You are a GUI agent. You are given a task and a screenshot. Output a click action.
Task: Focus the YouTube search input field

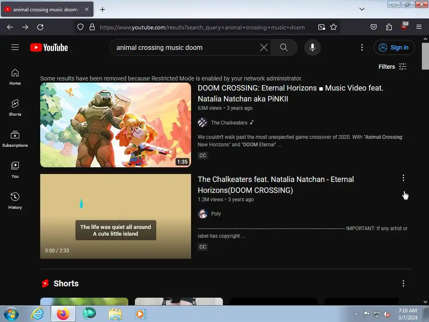coord(186,47)
